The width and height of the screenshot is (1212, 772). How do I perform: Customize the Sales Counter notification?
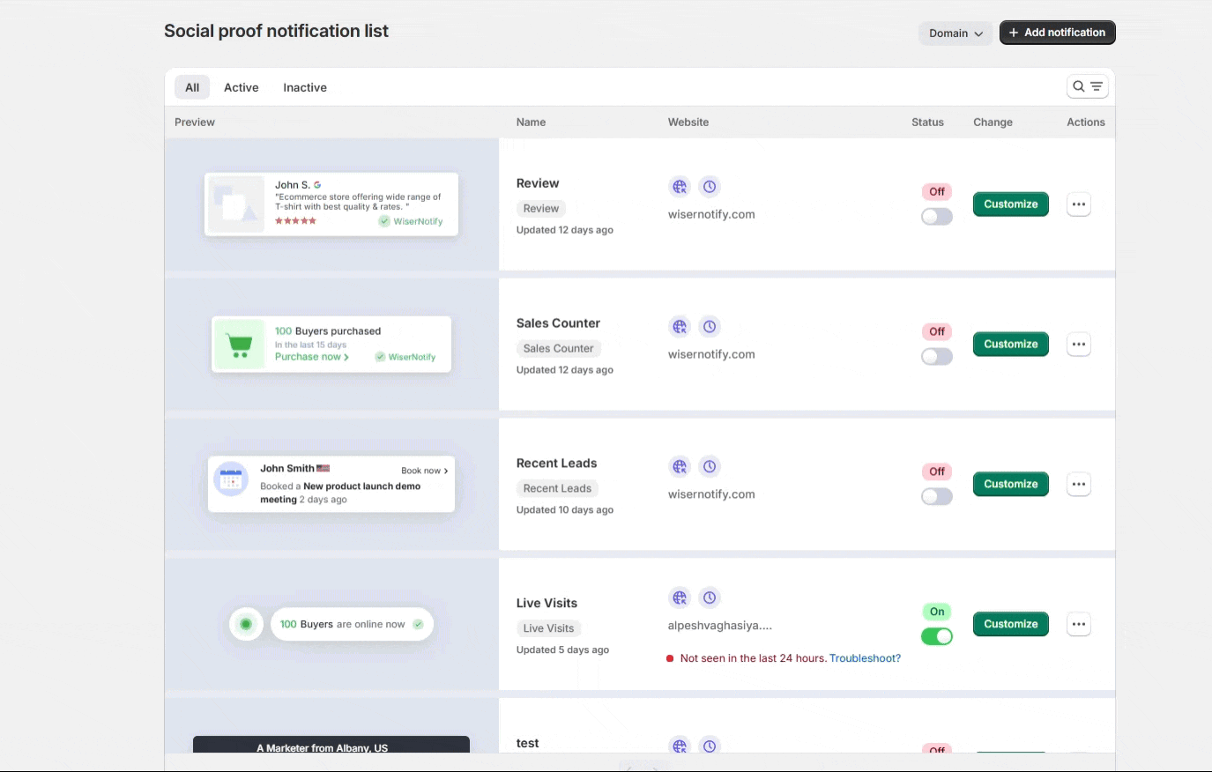(1011, 344)
